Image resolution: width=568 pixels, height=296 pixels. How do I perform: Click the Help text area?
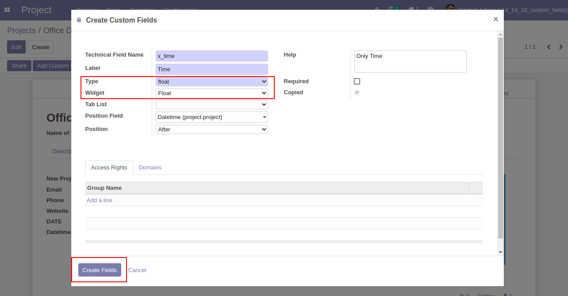point(411,62)
